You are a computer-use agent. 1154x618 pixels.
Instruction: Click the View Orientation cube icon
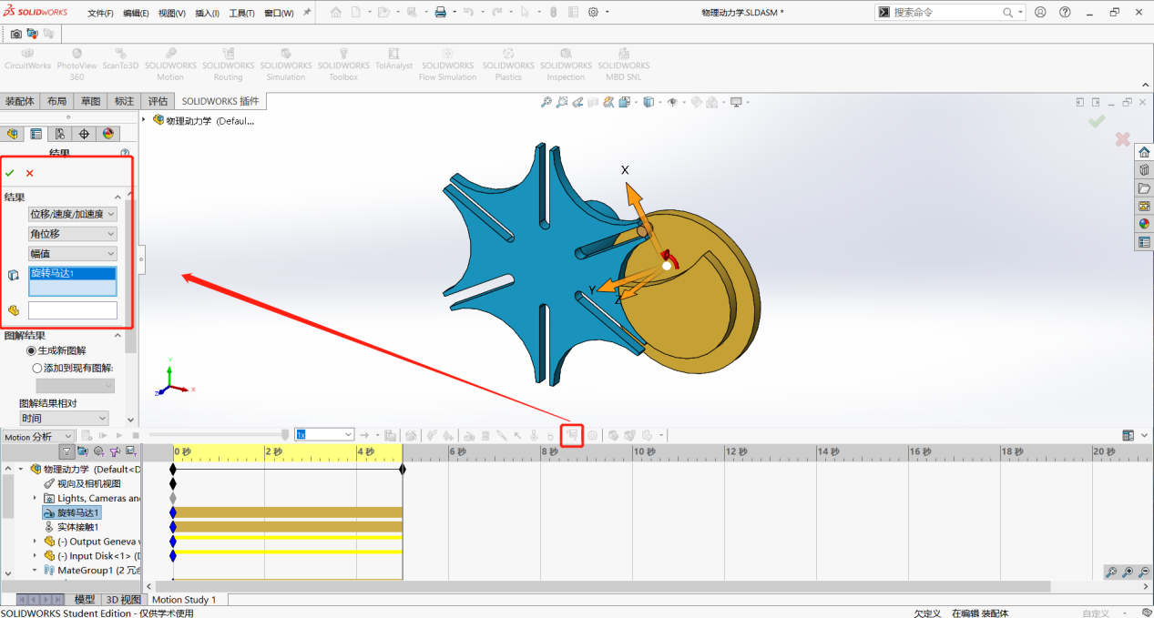click(648, 102)
